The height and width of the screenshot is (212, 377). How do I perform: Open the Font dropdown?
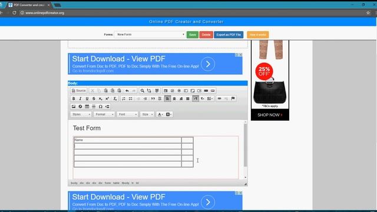click(x=127, y=114)
